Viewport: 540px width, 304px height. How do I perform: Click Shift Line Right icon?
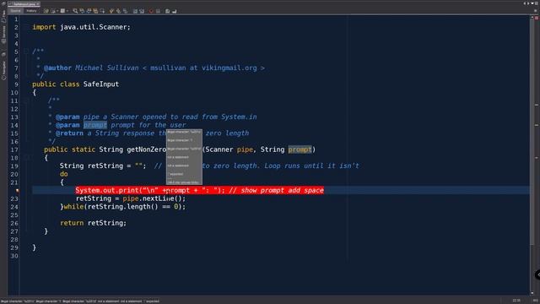click(142, 11)
